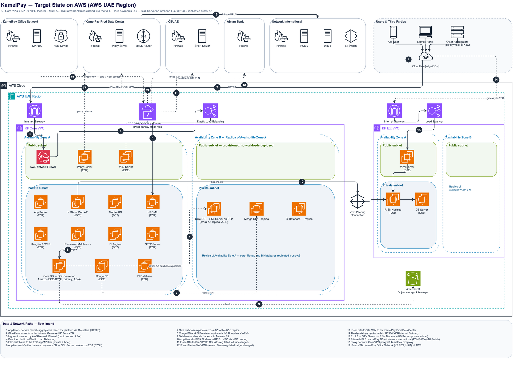The width and height of the screenshot is (513, 369).
Task: Click the RISK Nucleus EC2 icon
Action: pyautogui.click(x=393, y=199)
